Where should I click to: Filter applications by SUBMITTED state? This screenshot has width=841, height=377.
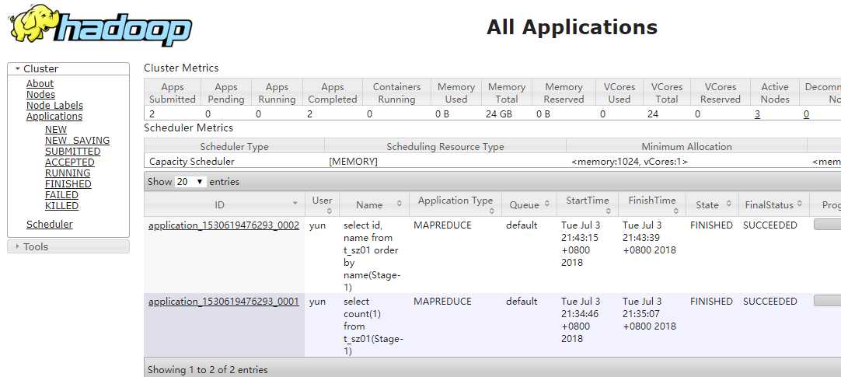(x=72, y=152)
